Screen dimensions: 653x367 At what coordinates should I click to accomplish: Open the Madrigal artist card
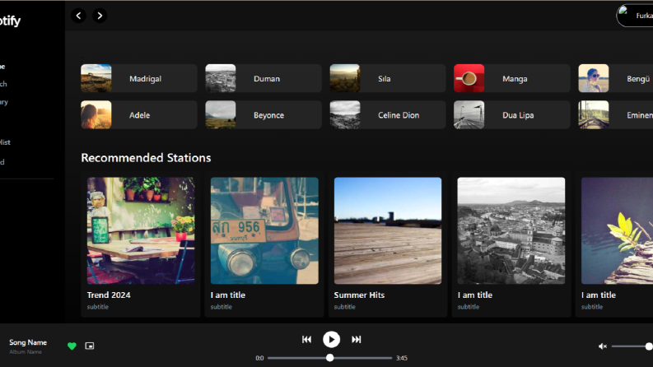coord(139,78)
